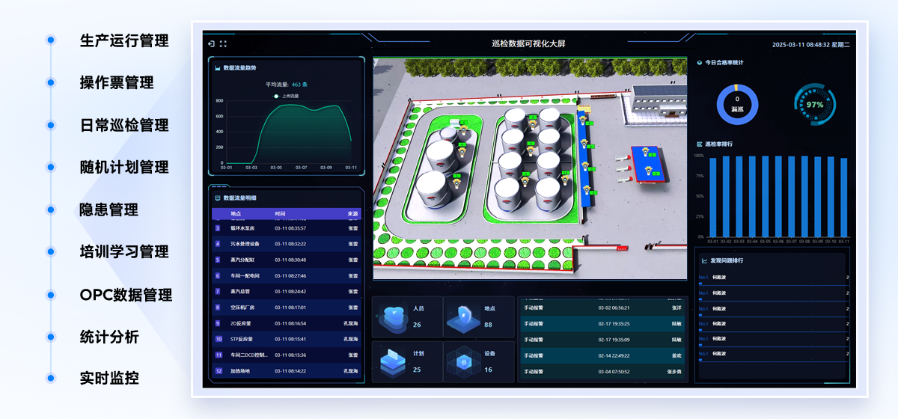This screenshot has width=898, height=419.
Task: Click the 人员 personnel stat icon
Action: click(x=397, y=316)
